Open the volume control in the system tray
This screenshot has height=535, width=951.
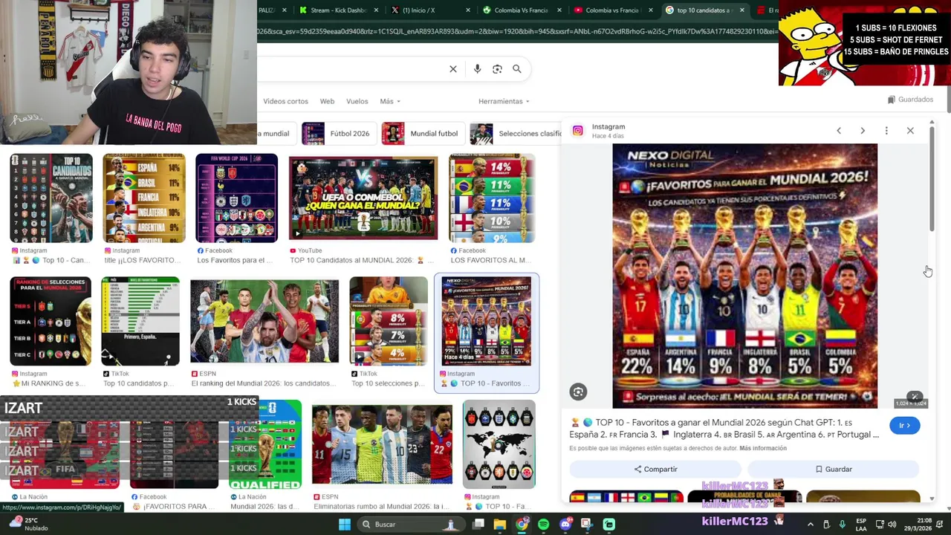click(892, 525)
